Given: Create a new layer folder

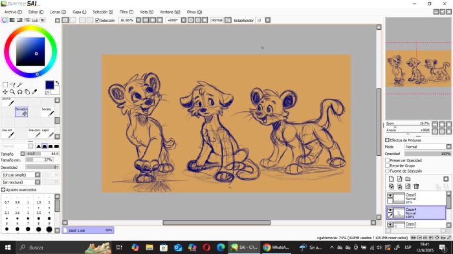Looking at the screenshot, I should point(408,179).
